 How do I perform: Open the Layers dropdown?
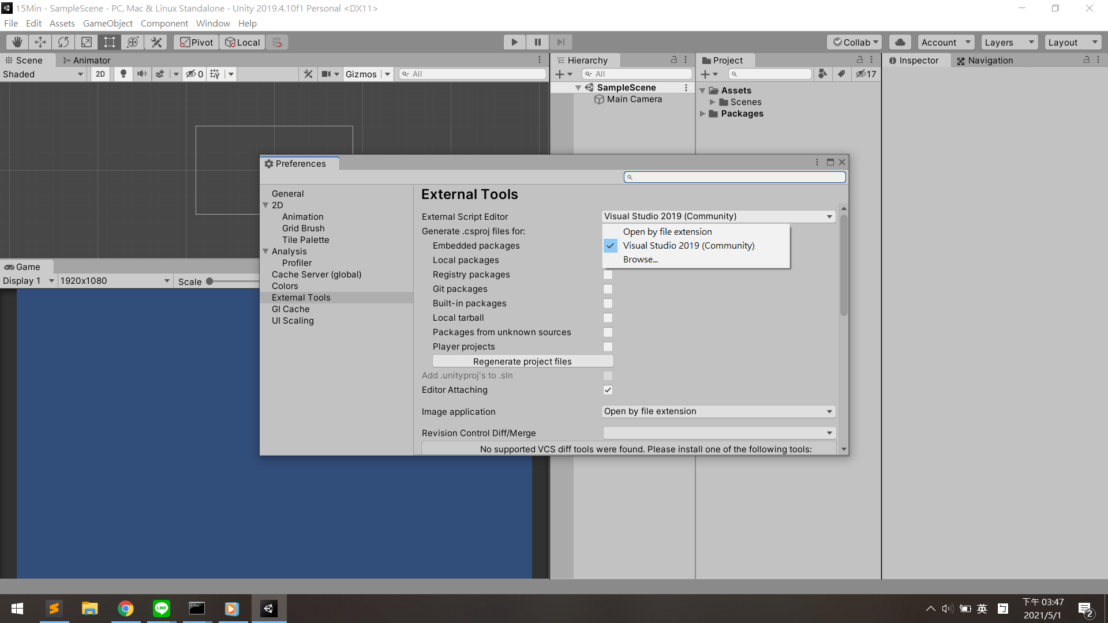[1009, 42]
